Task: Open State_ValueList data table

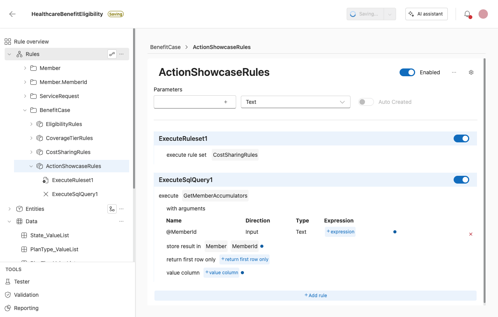Action: point(49,235)
